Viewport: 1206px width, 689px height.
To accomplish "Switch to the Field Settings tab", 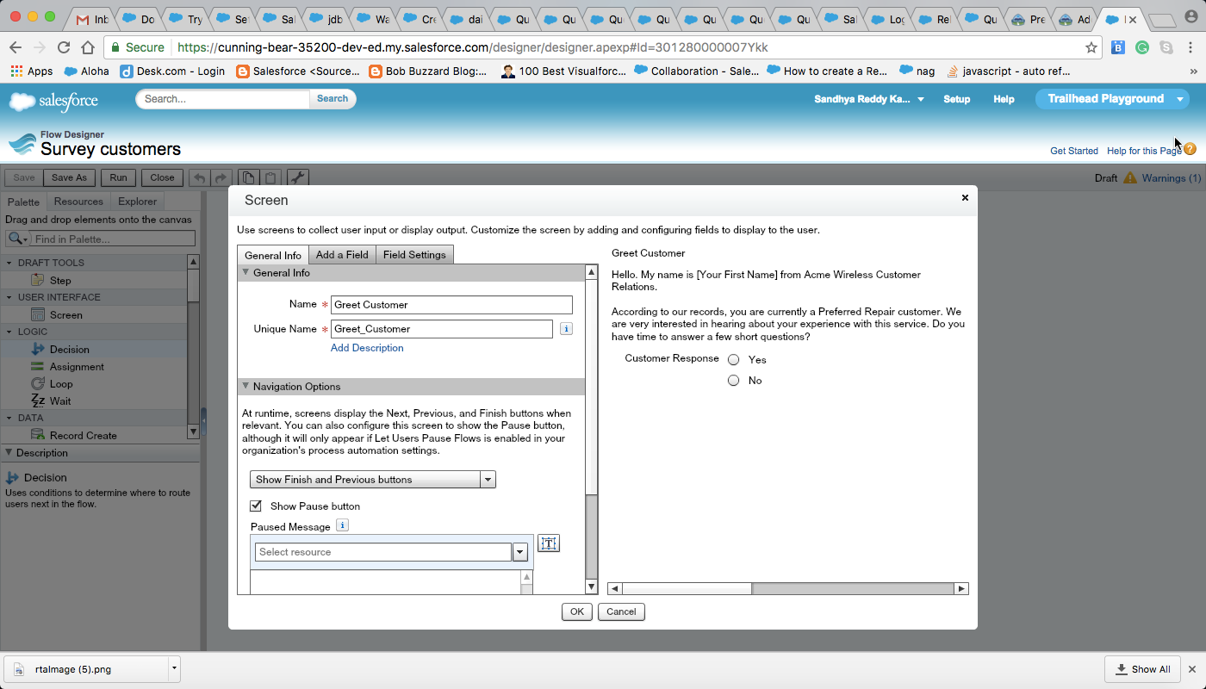I will (x=414, y=255).
